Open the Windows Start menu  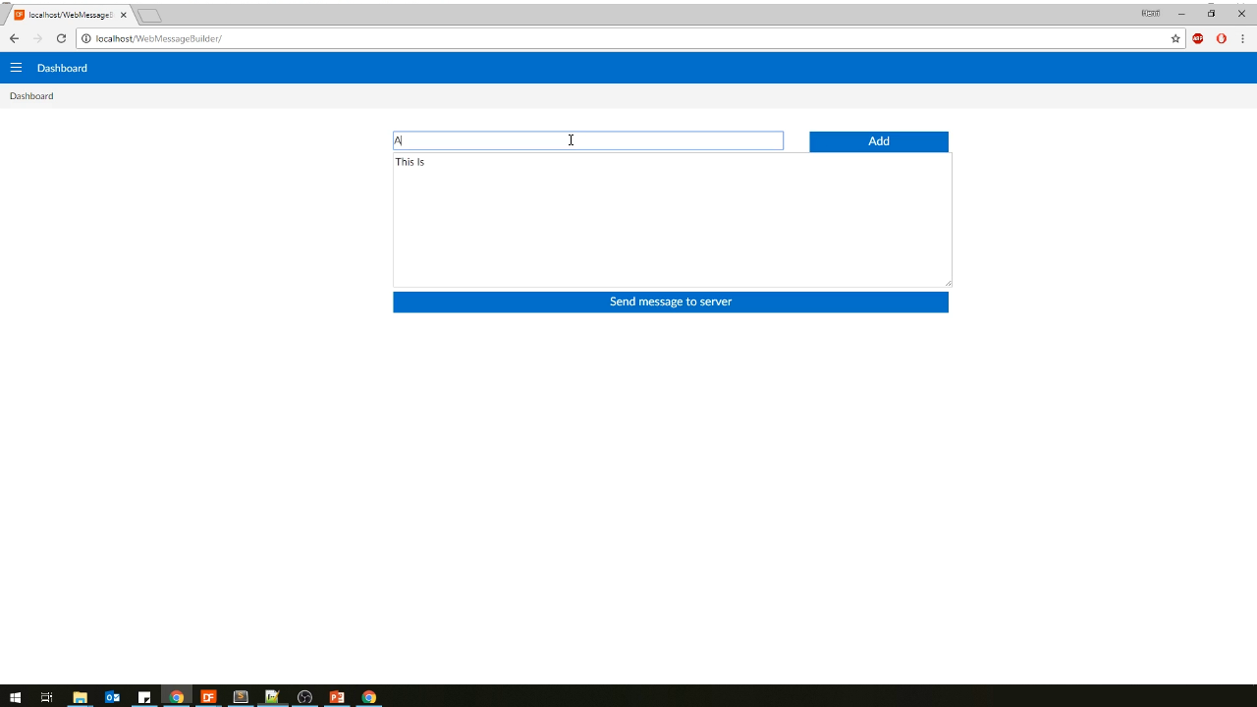[15, 697]
